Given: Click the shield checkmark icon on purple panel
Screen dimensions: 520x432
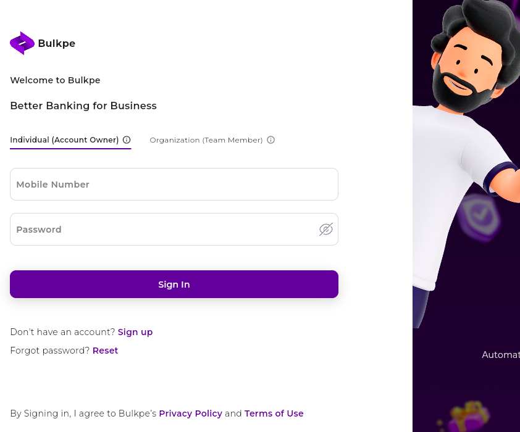Looking at the screenshot, I should (x=480, y=215).
